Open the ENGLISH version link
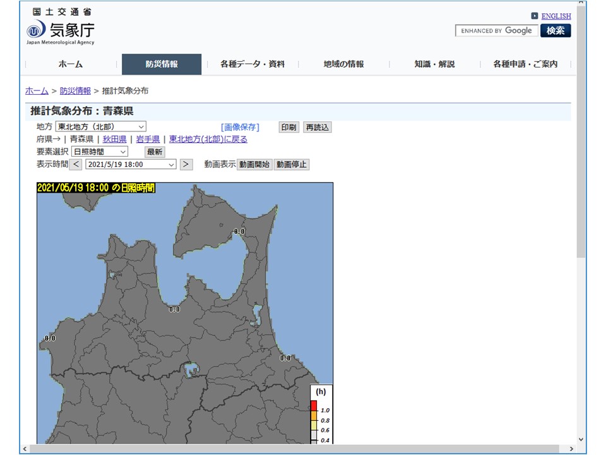 pyautogui.click(x=555, y=16)
